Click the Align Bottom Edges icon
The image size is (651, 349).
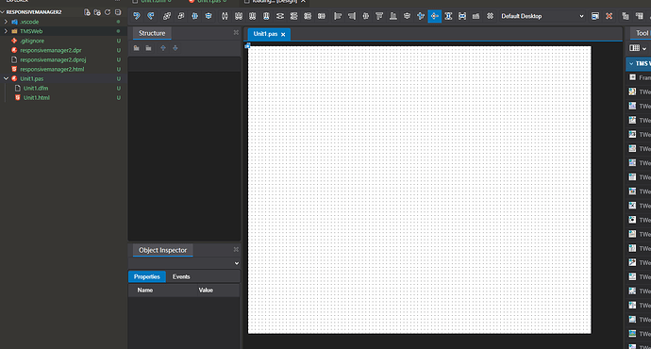(393, 16)
